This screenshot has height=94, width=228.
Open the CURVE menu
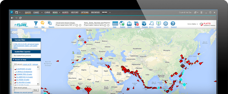[x=47, y=13]
